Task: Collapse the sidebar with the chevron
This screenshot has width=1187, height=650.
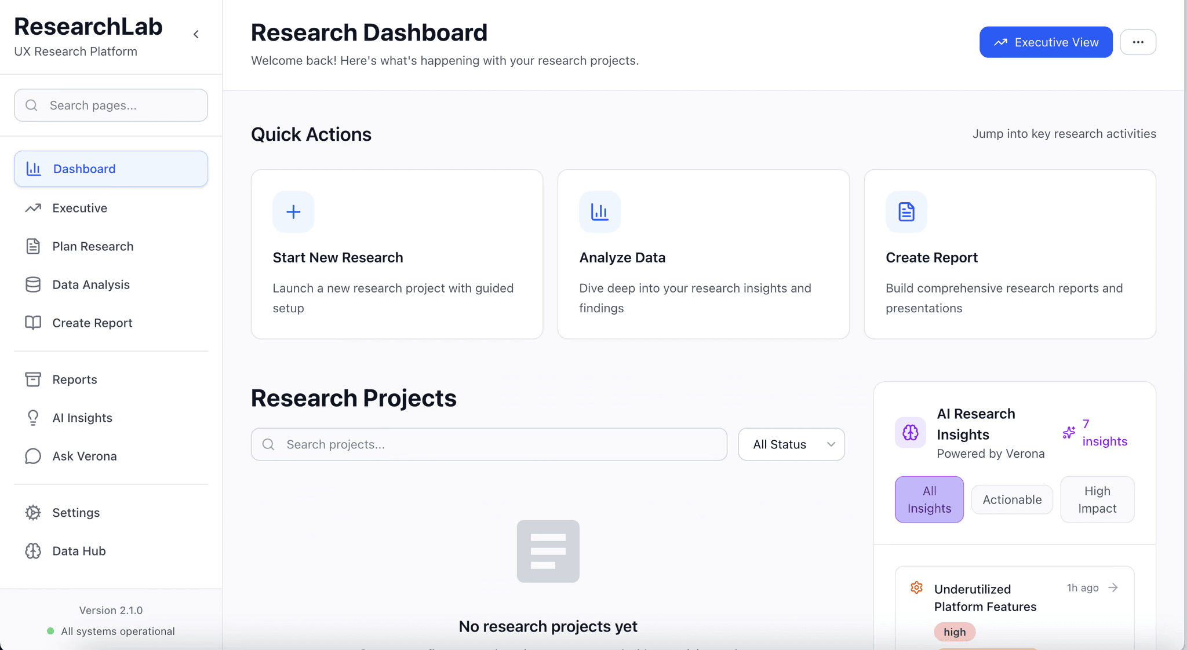Action: click(196, 34)
